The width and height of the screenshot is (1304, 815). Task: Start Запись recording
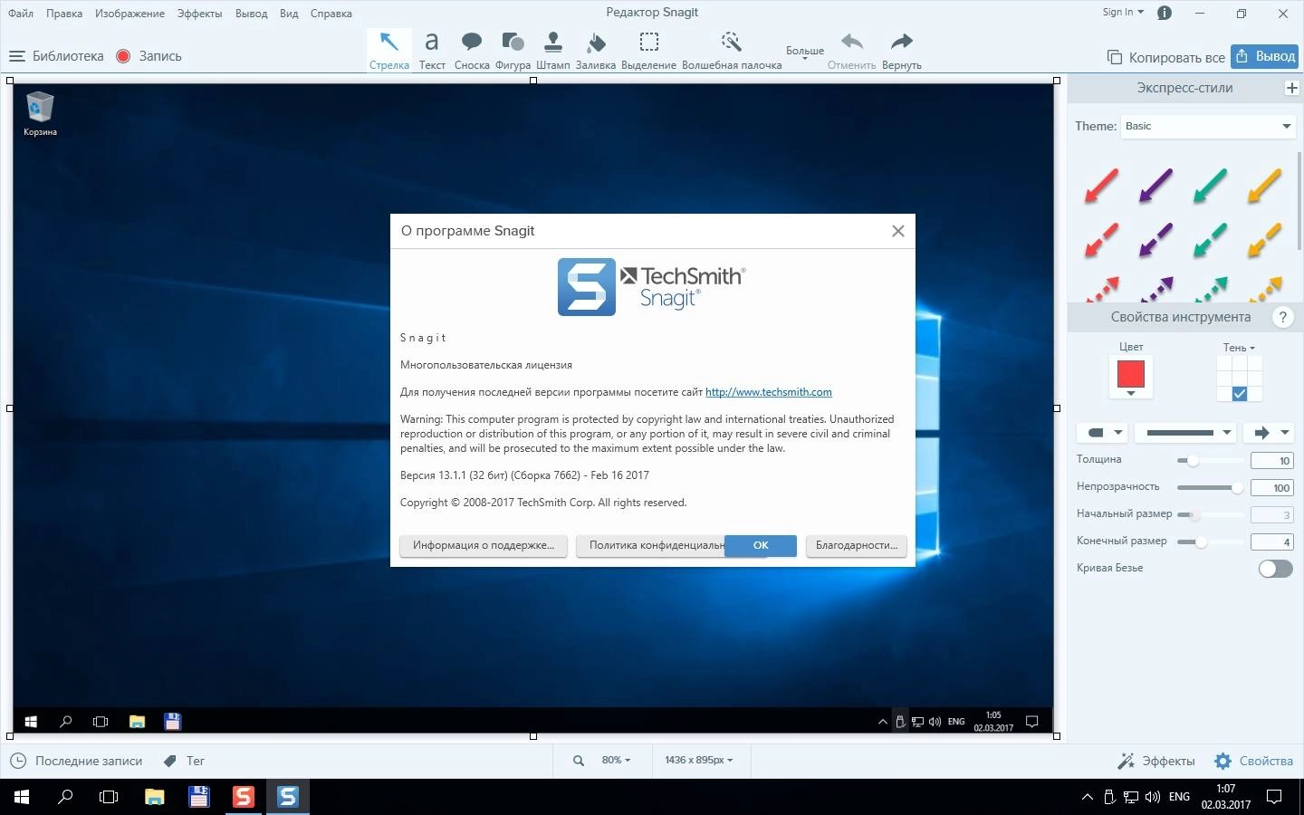pyautogui.click(x=149, y=56)
